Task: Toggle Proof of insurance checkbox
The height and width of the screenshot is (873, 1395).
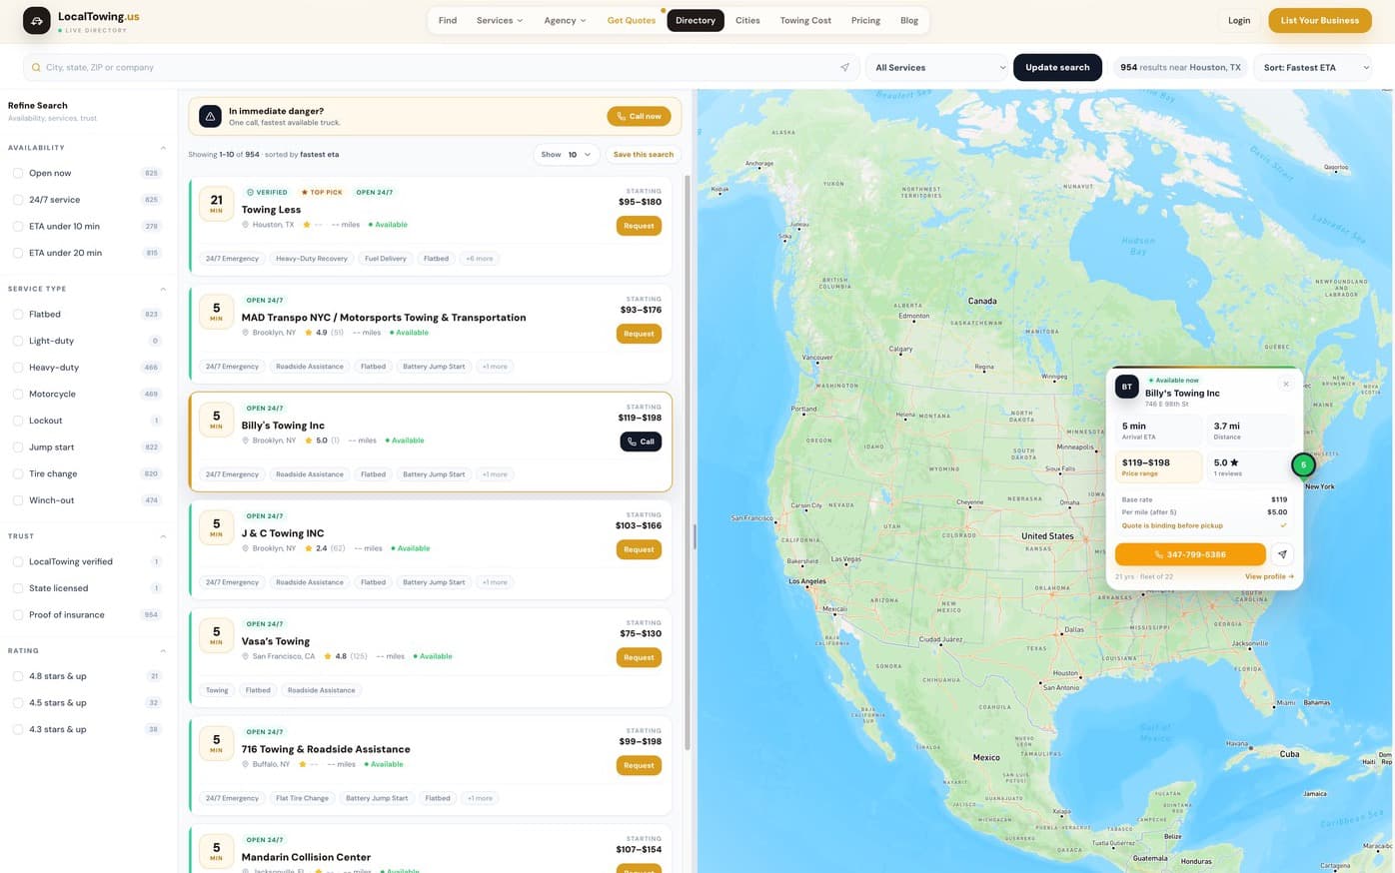Action: click(18, 614)
